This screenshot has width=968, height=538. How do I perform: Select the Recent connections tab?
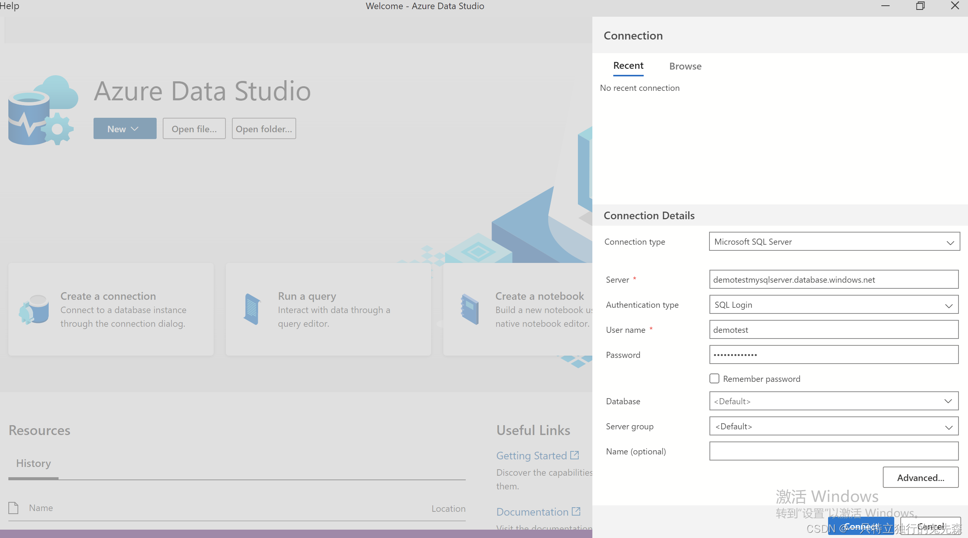(x=628, y=66)
